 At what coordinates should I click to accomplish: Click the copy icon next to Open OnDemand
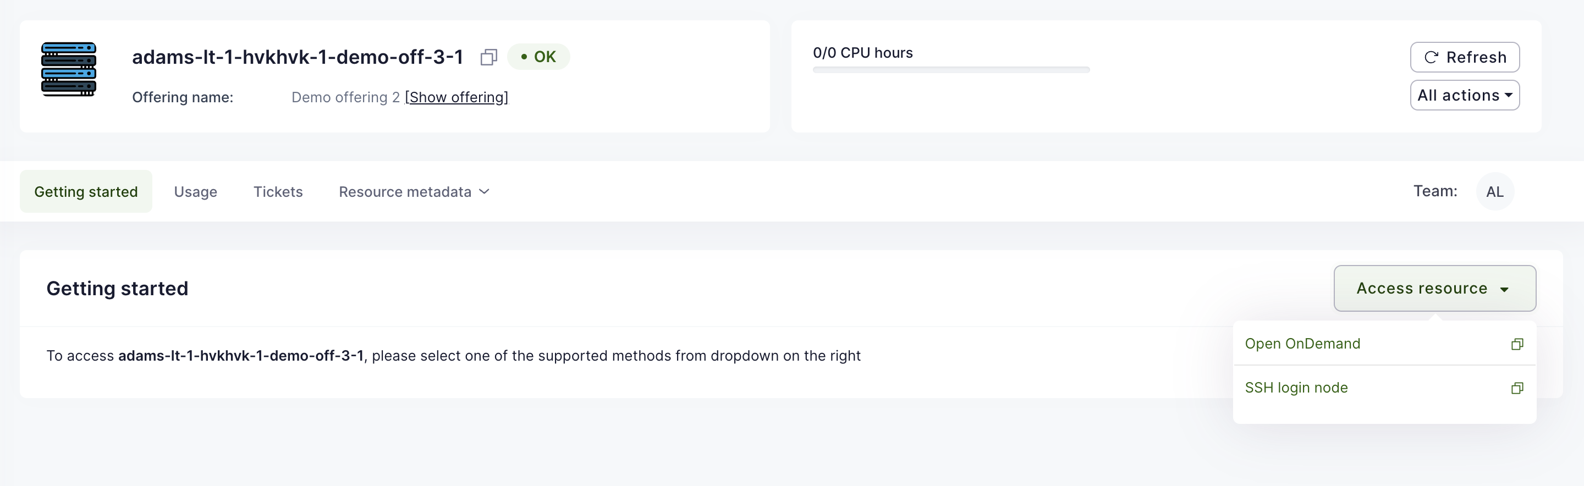coord(1516,344)
